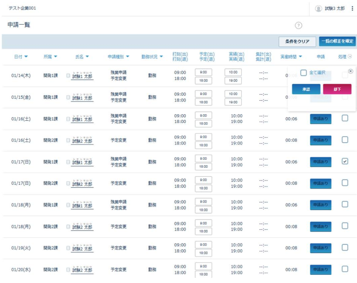Click the 一覧の修正を確定 button
357x283 pixels.
click(337, 41)
